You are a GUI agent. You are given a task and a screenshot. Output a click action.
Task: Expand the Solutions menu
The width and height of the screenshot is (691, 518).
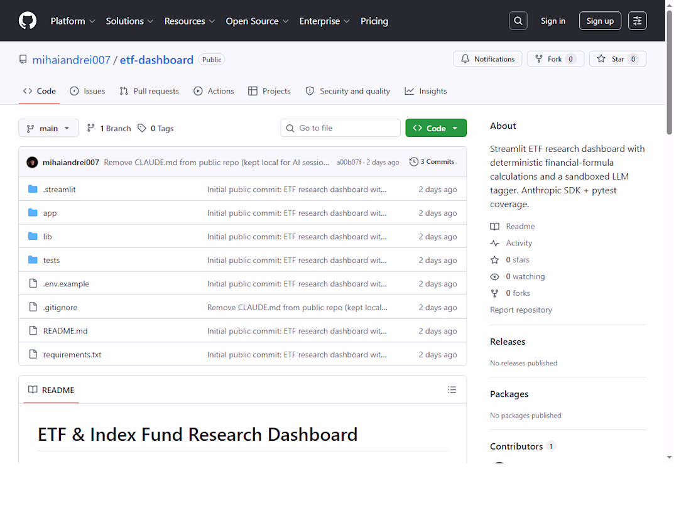pos(129,21)
